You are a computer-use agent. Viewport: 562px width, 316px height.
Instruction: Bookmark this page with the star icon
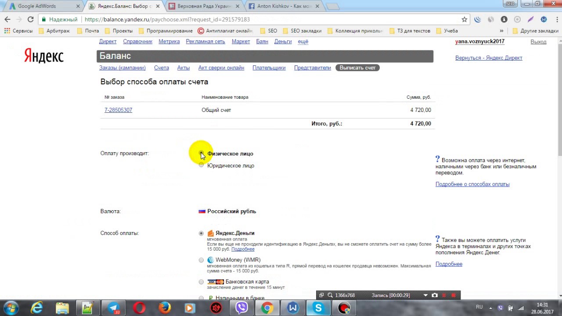[465, 19]
